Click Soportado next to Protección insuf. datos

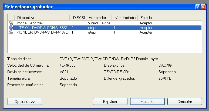(x=68, y=85)
